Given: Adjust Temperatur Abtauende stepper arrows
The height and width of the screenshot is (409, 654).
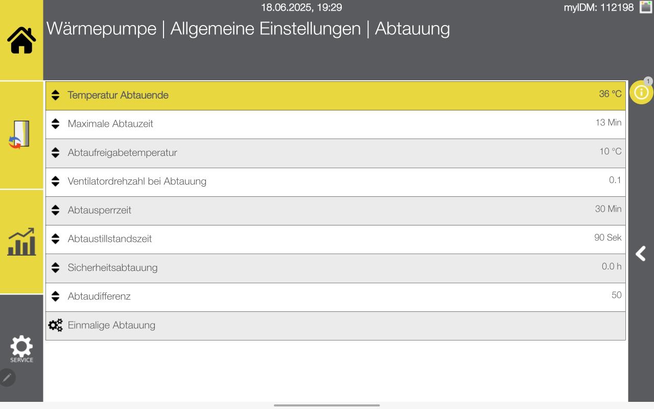Looking at the screenshot, I should coord(56,95).
